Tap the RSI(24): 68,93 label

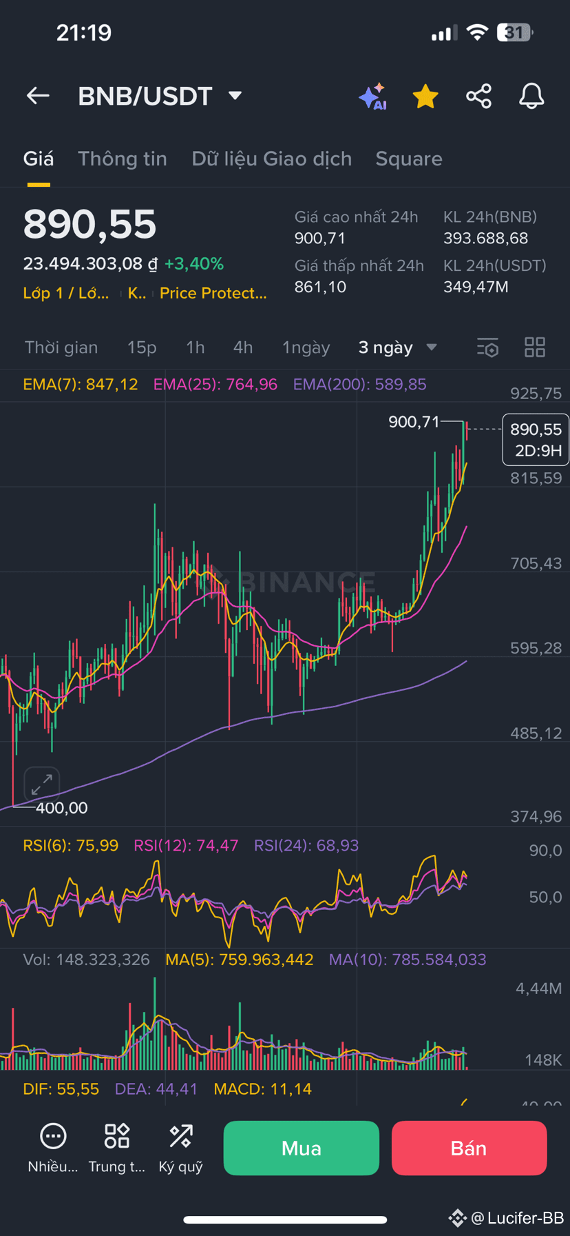[306, 846]
